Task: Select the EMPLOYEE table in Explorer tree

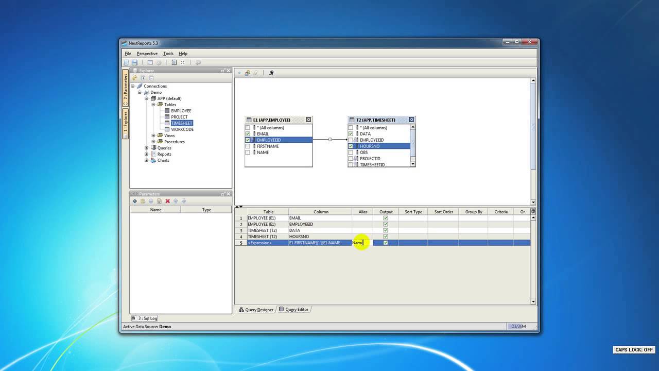Action: pyautogui.click(x=181, y=111)
